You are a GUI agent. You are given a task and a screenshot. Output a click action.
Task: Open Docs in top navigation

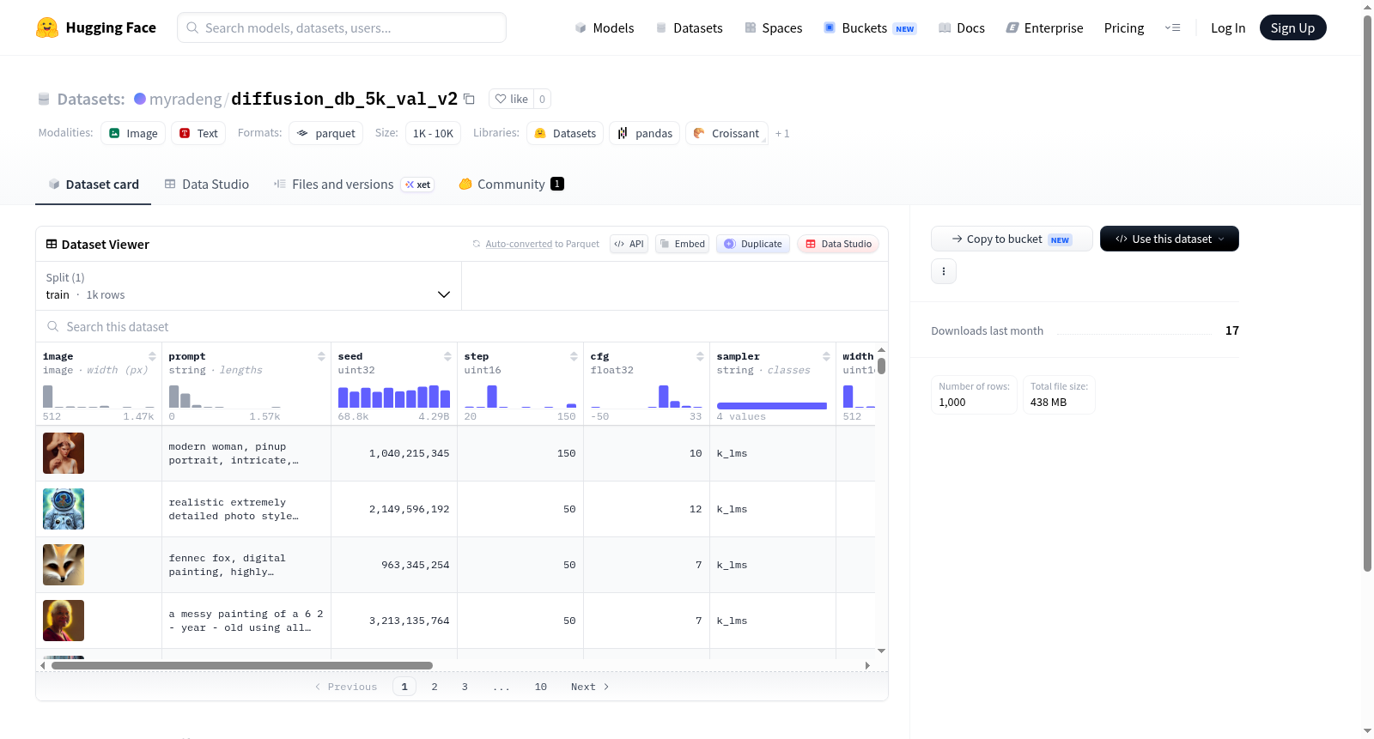(961, 27)
